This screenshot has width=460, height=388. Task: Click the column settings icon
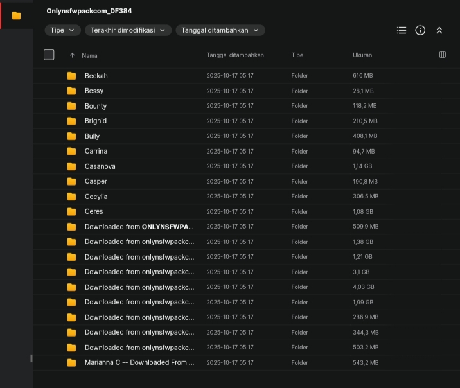442,55
